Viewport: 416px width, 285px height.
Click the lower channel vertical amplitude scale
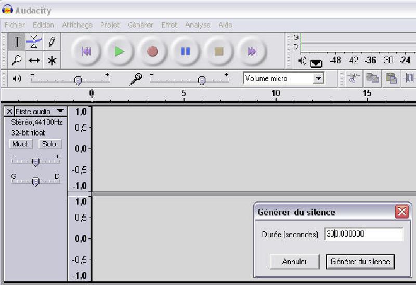point(80,239)
